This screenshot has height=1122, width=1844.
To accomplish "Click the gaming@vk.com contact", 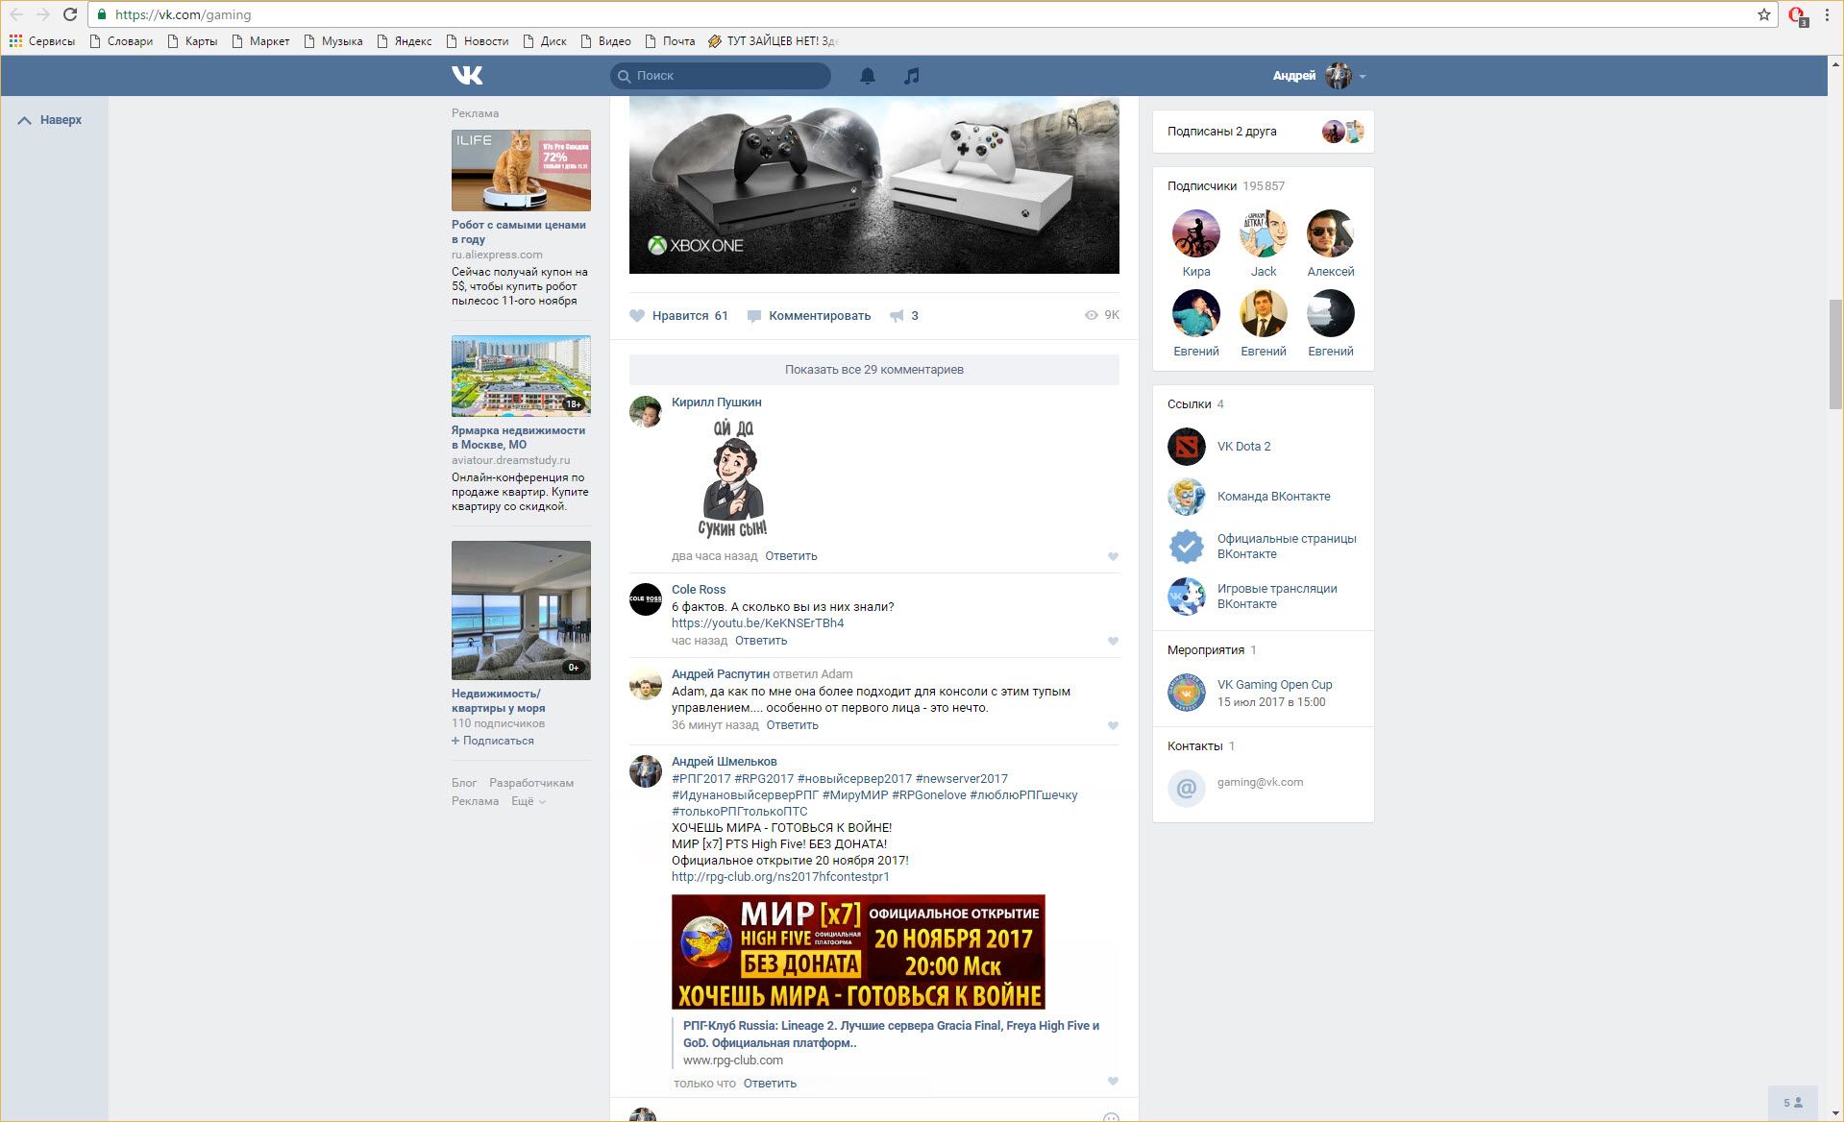I will pyautogui.click(x=1260, y=782).
